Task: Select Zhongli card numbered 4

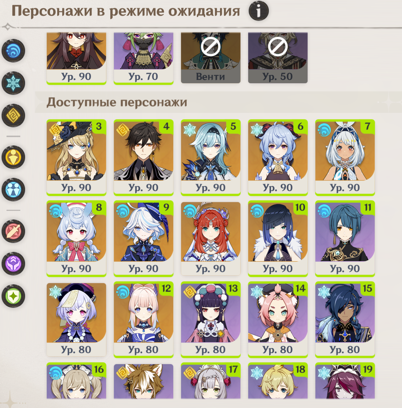Action: [143, 157]
